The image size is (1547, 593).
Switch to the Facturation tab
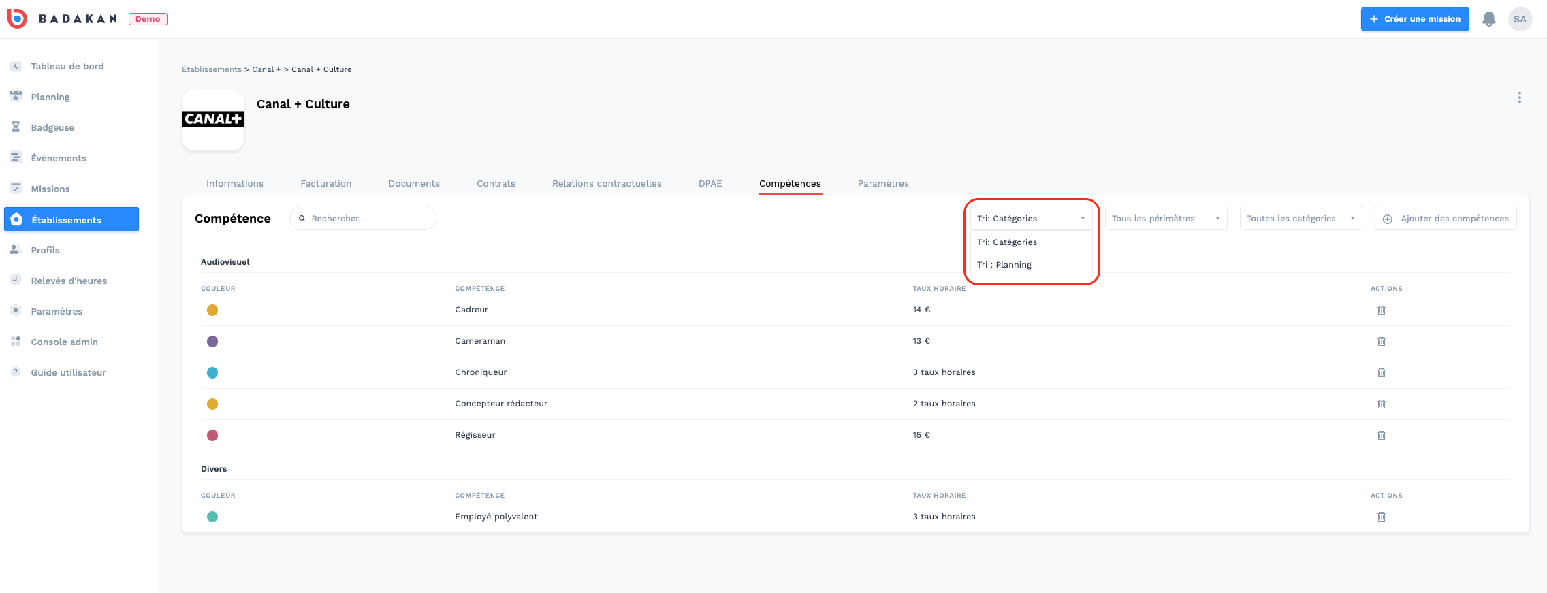tap(326, 184)
